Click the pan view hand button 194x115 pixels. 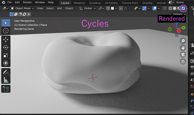coord(183,48)
